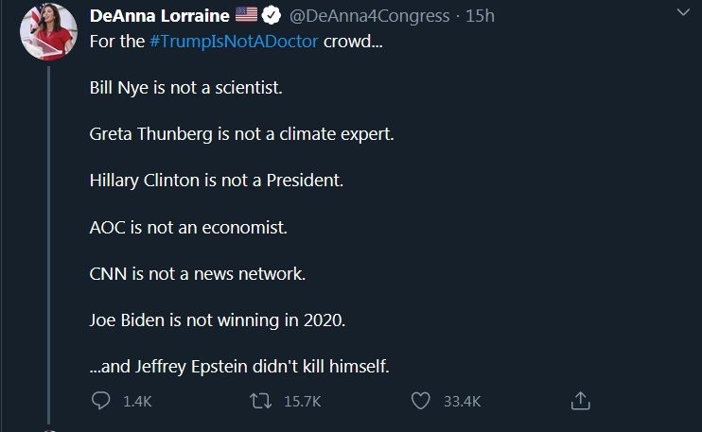702x432 pixels.
Task: Open DeAnna Lorraine's profile via display name
Action: click(159, 16)
